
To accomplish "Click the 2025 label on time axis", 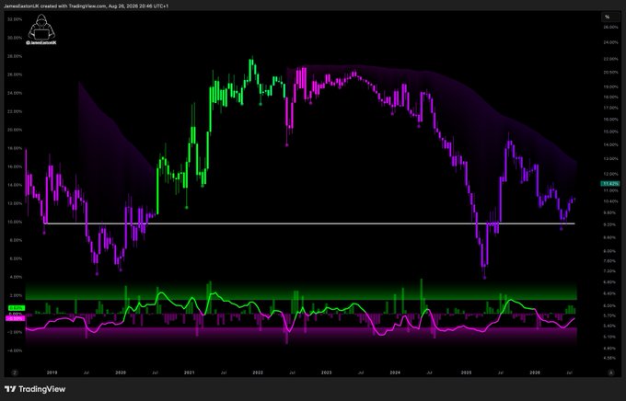I will point(466,372).
